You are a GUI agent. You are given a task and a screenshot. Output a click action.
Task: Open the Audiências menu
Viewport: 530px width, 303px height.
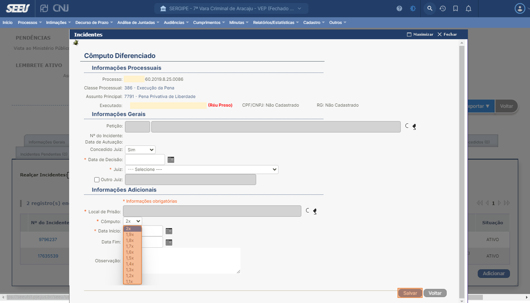(176, 22)
